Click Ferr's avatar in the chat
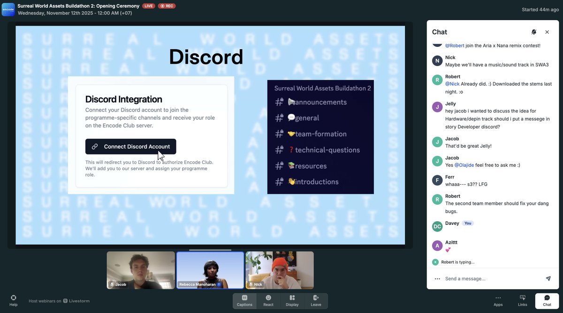Viewport: 563px width, 313px height. coord(437,180)
